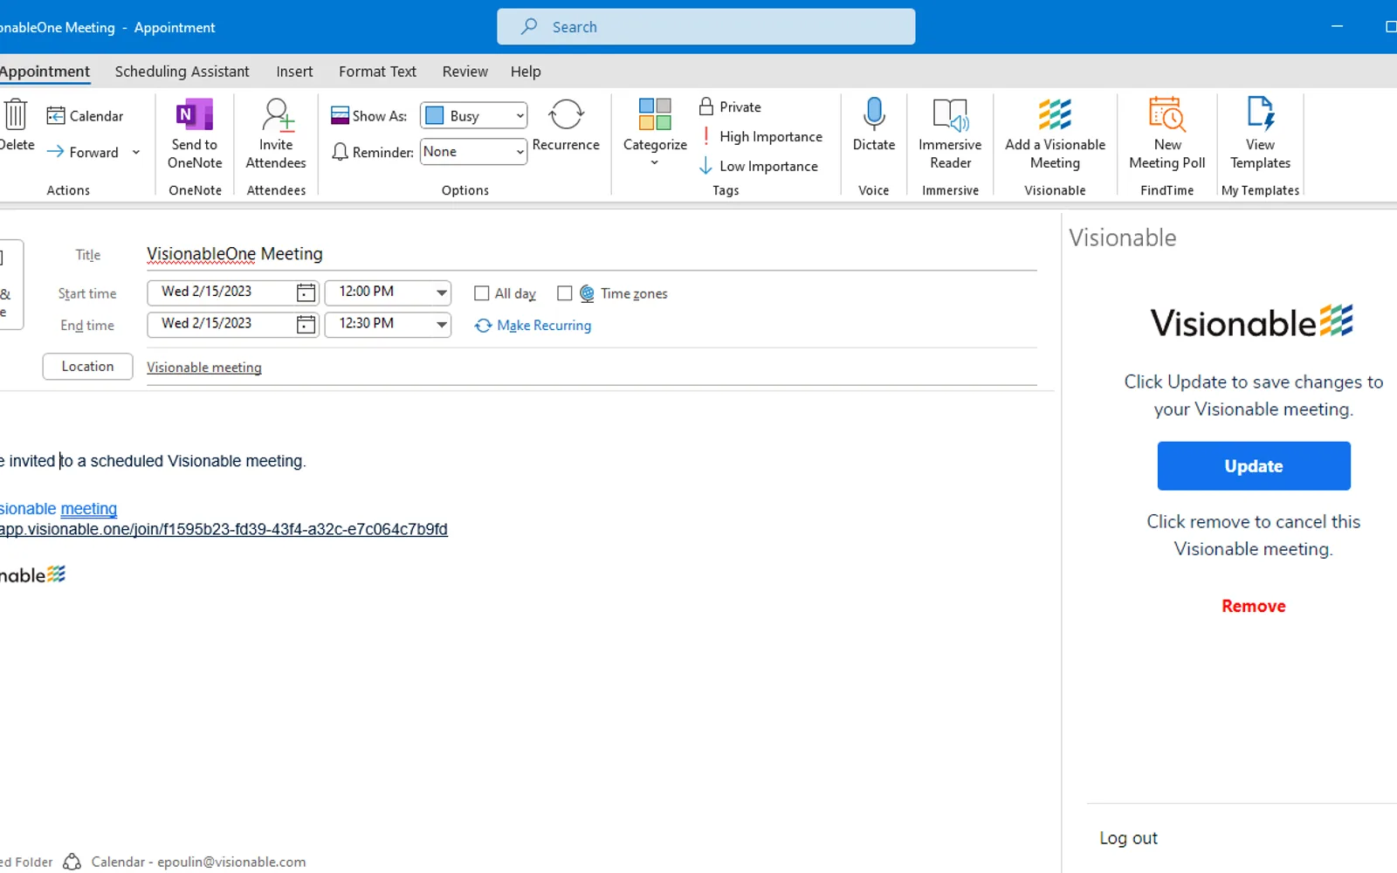
Task: Set High Importance tag
Action: (761, 136)
